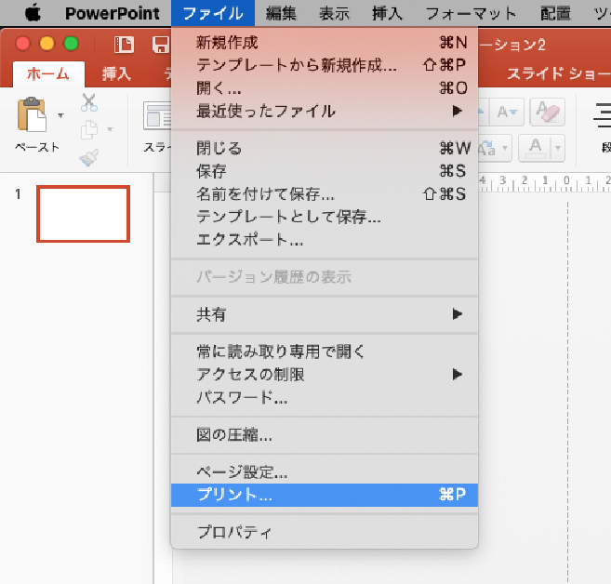Click the new slide icon
Viewport: 611px width, 584px height.
point(157,115)
